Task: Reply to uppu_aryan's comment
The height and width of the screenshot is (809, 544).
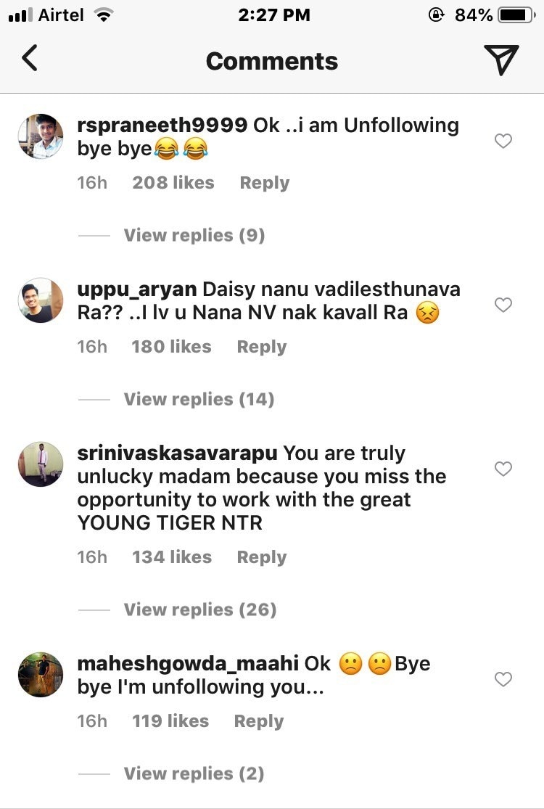Action: (261, 347)
